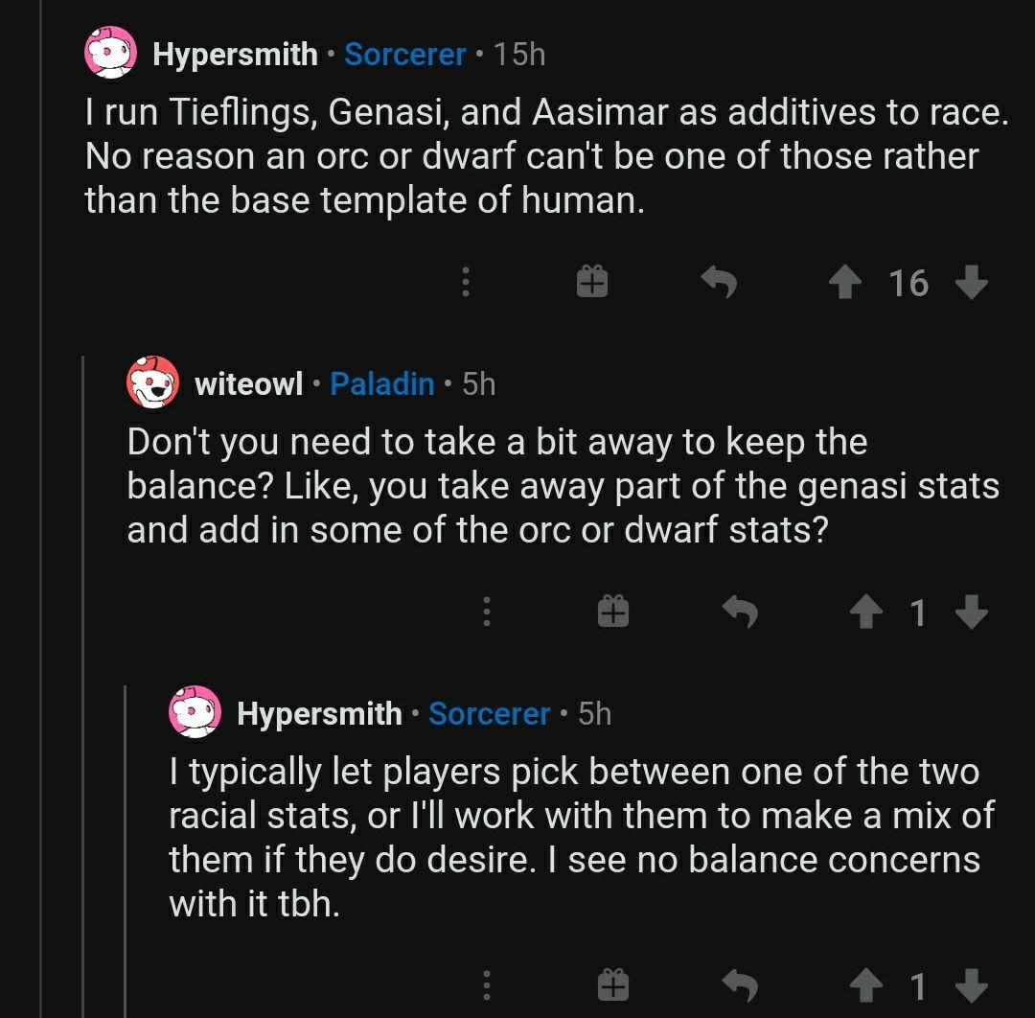Click the Paladin flair on witeowl's comment
The image size is (1035, 1018).
381,384
